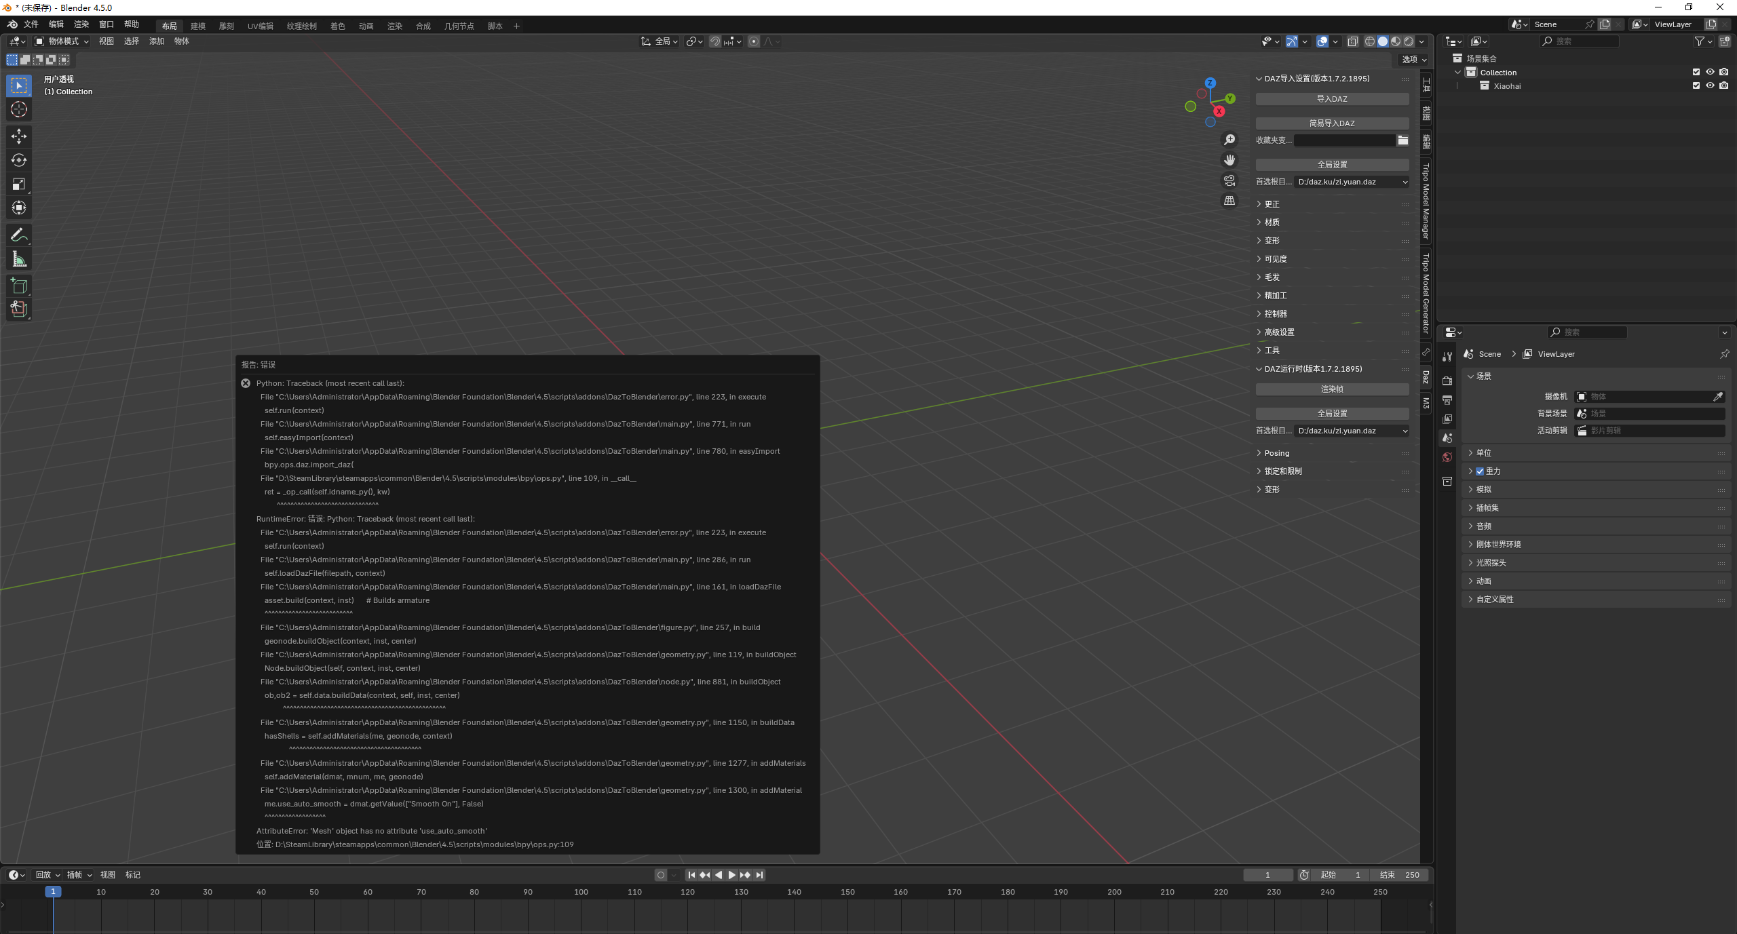Select the Move tool

point(19,136)
